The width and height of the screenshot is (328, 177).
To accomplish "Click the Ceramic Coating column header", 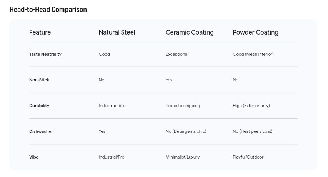I will (x=190, y=32).
